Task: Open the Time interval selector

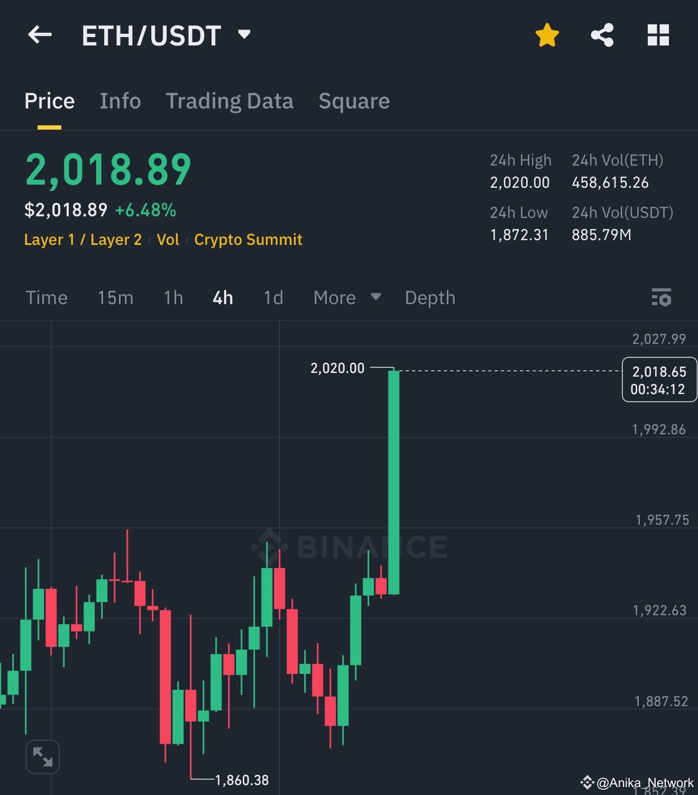Action: coord(47,298)
